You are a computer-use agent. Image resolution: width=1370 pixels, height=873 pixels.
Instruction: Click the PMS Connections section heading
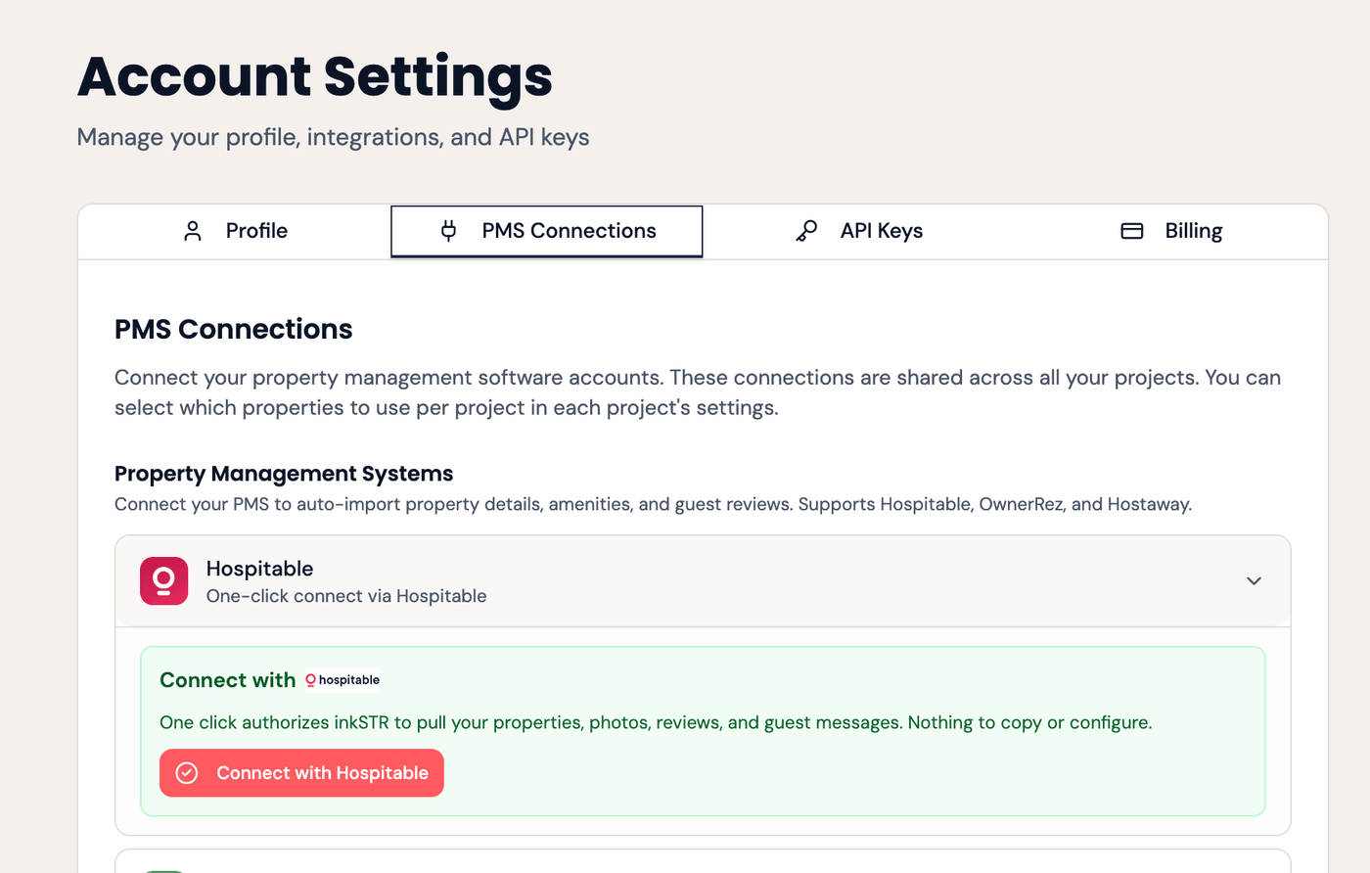tap(233, 329)
